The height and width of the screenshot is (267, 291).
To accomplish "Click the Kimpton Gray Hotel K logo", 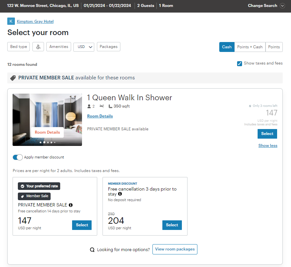I will pyautogui.click(x=11, y=21).
